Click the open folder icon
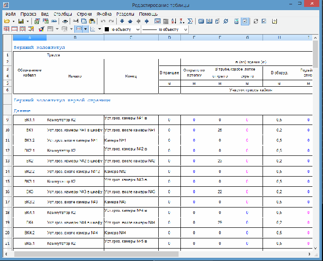The height and width of the screenshot is (261, 323). (x=8, y=21)
